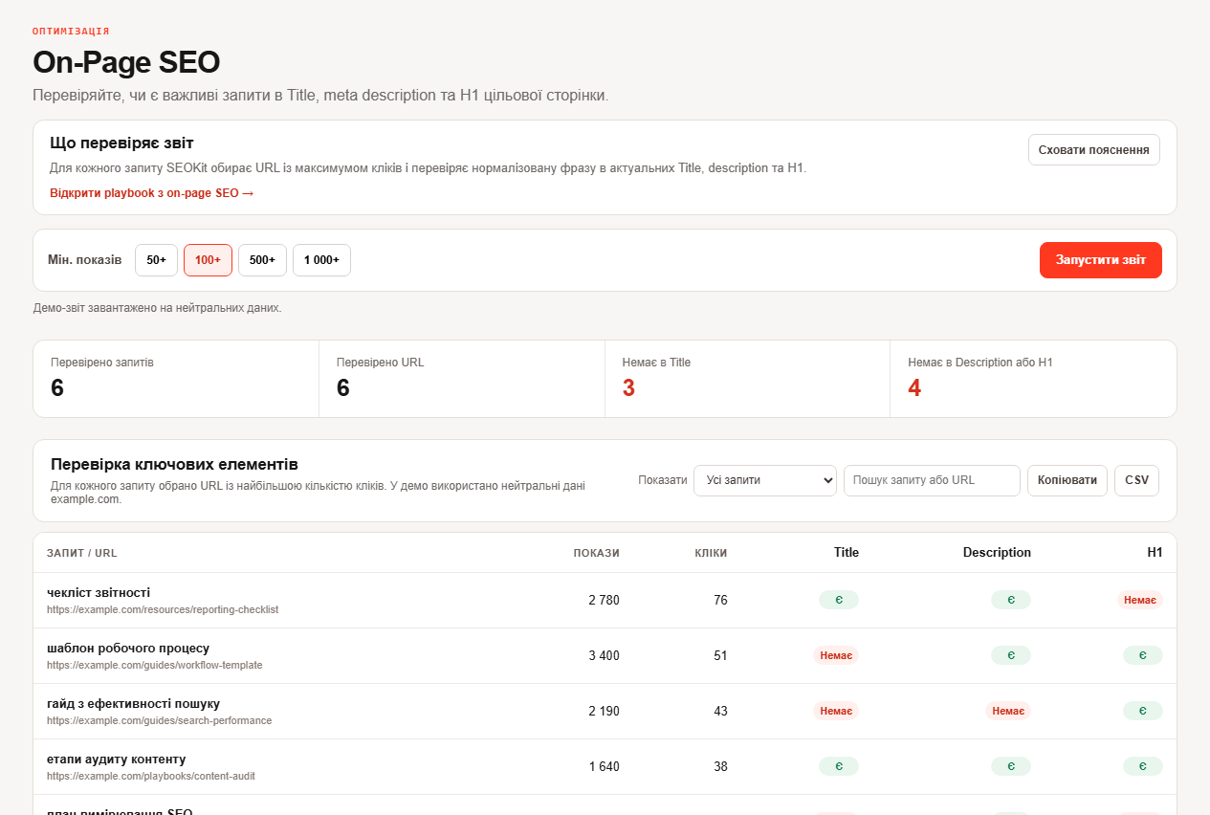This screenshot has width=1210, height=815.
Task: Select the 50+ minimum impressions filter
Action: (156, 260)
